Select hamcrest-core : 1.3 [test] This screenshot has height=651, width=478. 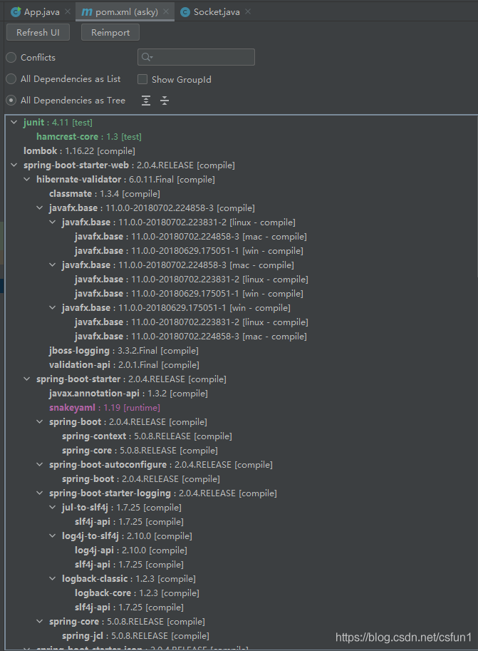89,137
